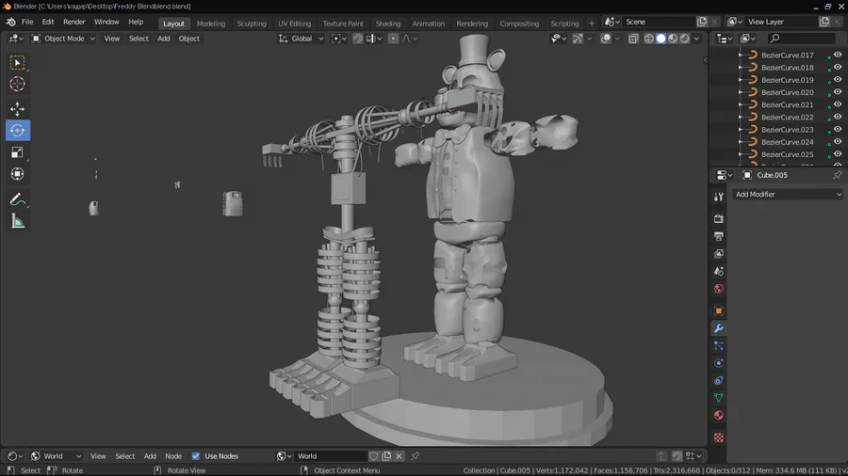Image resolution: width=848 pixels, height=476 pixels.
Task: Select the Select Box tool
Action: pos(17,63)
